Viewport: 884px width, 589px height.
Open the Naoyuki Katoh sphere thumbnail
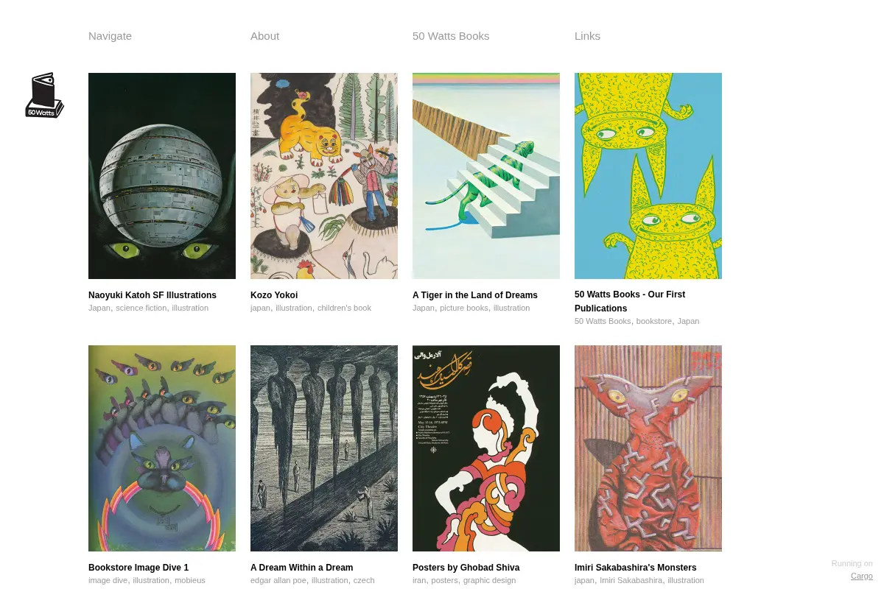[162, 176]
